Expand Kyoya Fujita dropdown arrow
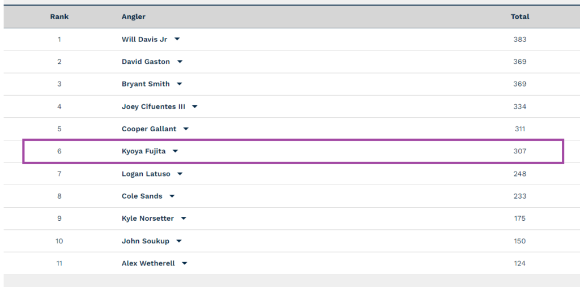Screen dimensions: 580x287 click(176, 151)
